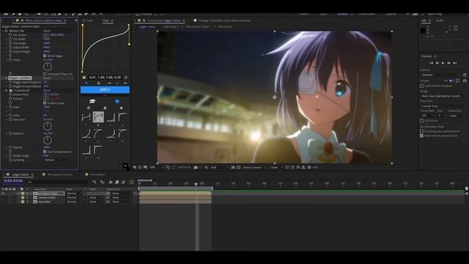Viewport: 469px width, 264px height.
Task: Open Play From dropdown showing Current Time
Action: pos(443,106)
